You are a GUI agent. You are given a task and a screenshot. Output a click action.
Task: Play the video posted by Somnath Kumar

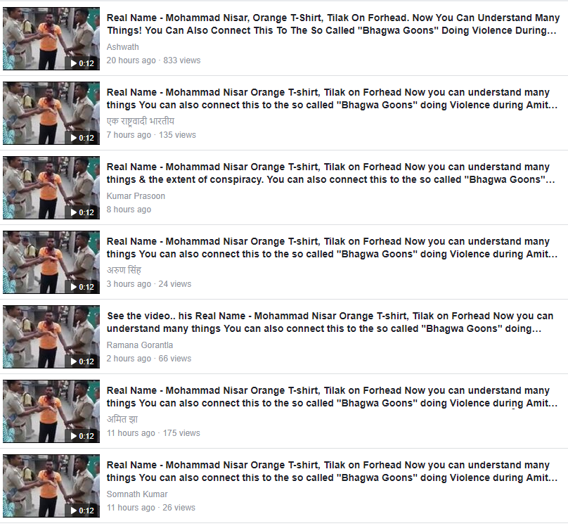pyautogui.click(x=51, y=486)
